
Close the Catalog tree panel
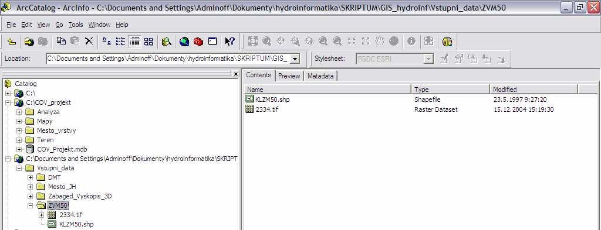tap(236, 74)
